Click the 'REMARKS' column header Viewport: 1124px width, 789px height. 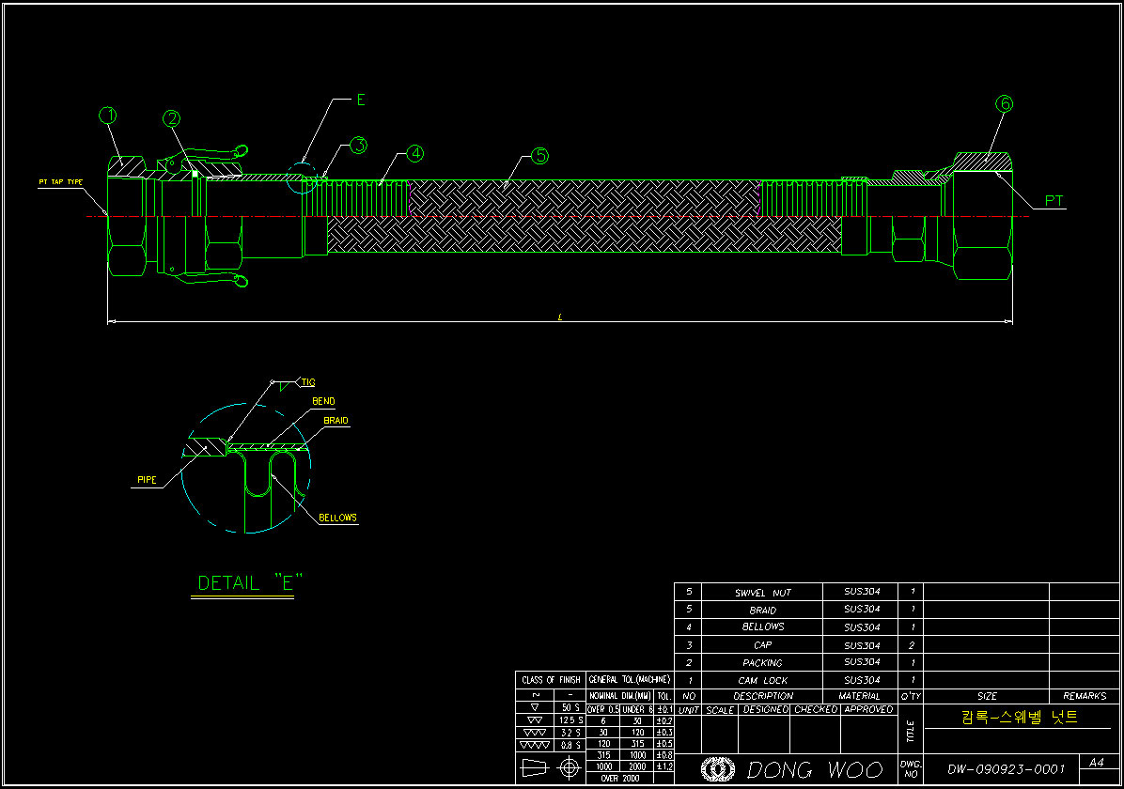click(x=1085, y=696)
